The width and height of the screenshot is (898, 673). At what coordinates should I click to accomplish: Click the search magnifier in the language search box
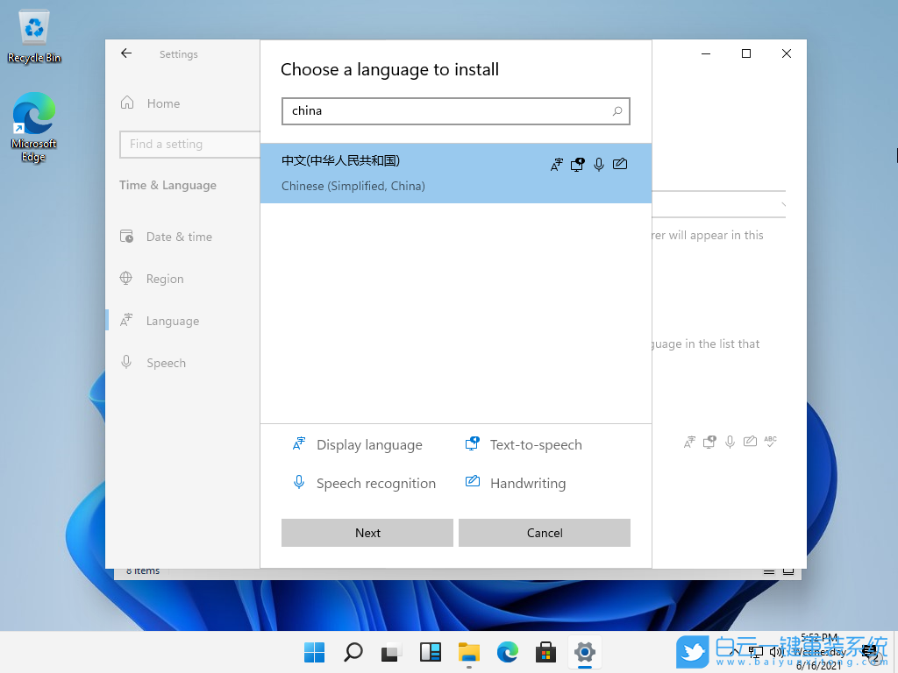tap(616, 111)
